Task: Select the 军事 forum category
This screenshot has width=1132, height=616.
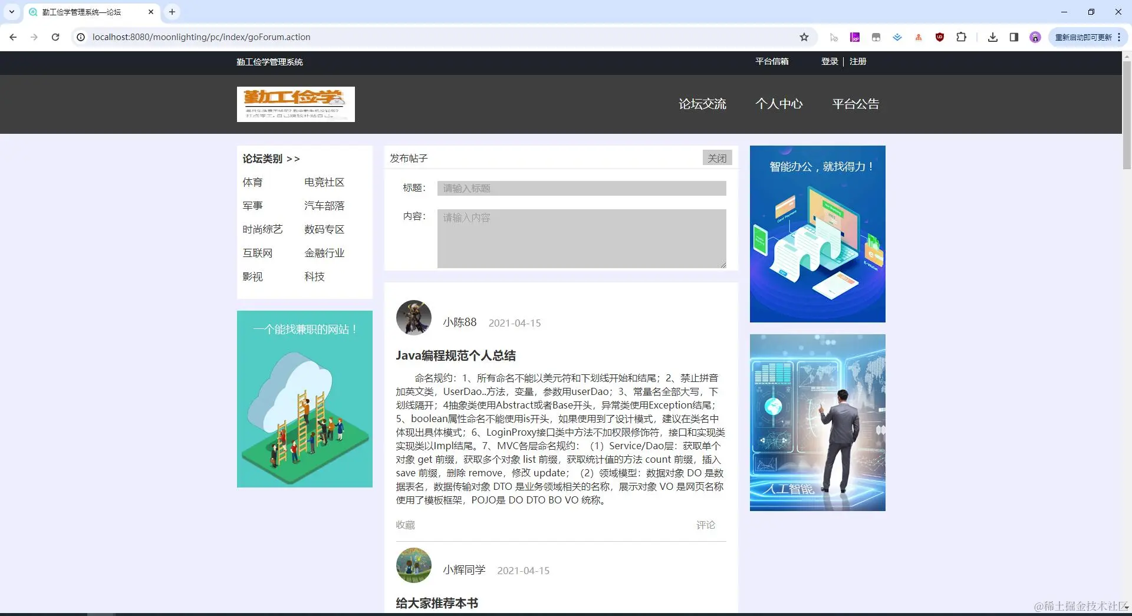Action: (x=252, y=206)
